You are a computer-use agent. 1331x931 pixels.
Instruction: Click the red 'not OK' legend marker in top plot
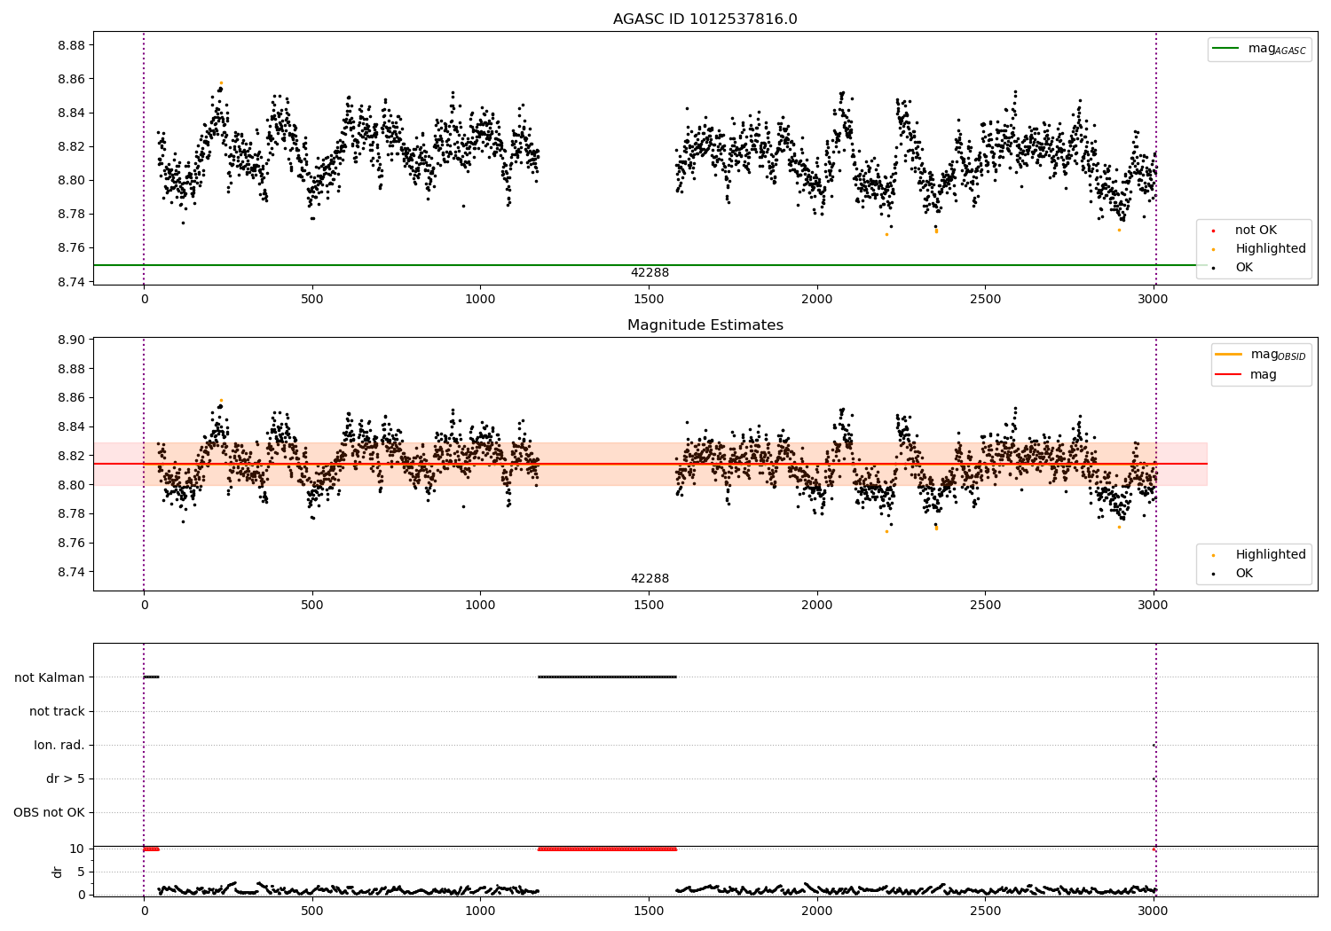pos(1213,231)
